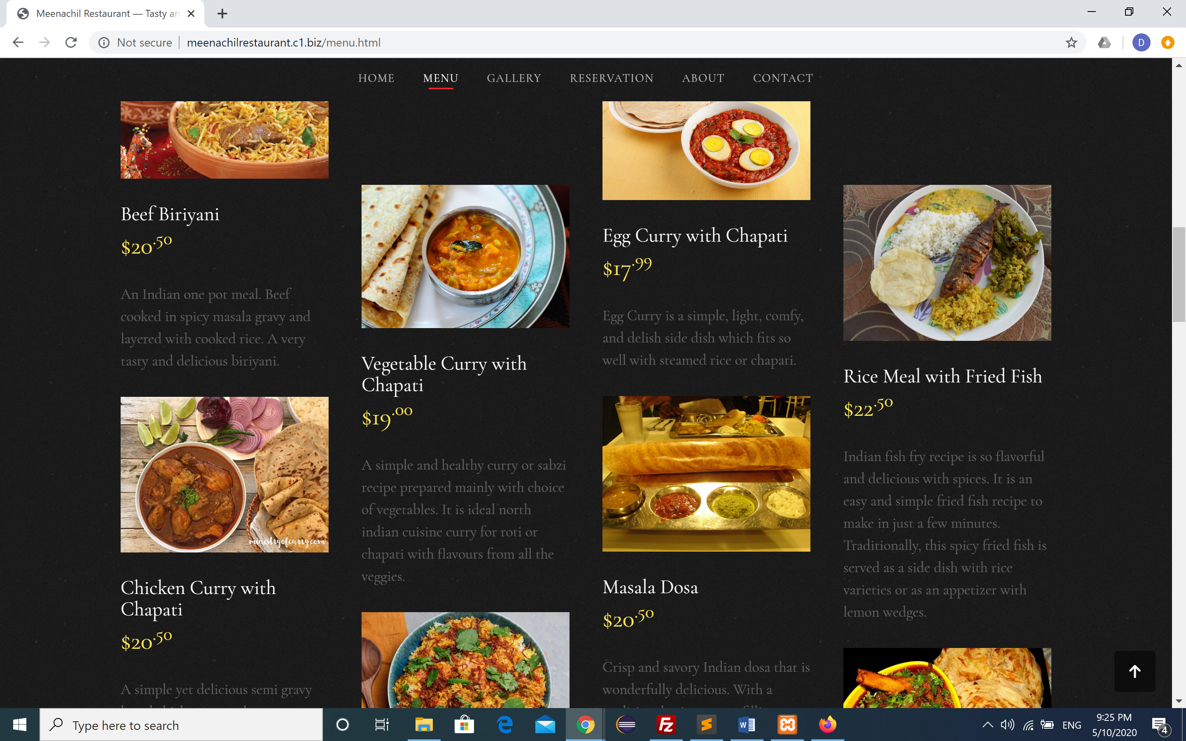This screenshot has width=1186, height=741.
Task: Click the Rice Meal with Fried Fish title
Action: [x=943, y=376]
